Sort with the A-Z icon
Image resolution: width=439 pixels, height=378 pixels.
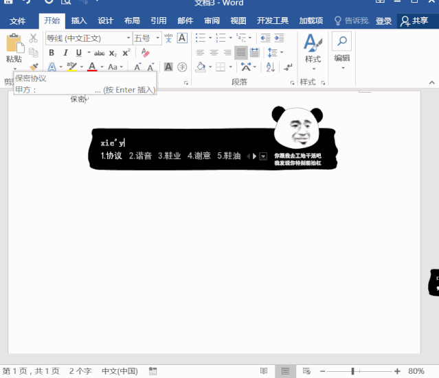point(271,67)
